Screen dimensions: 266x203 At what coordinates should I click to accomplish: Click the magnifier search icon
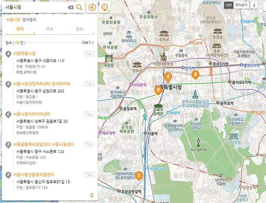[x=79, y=7]
